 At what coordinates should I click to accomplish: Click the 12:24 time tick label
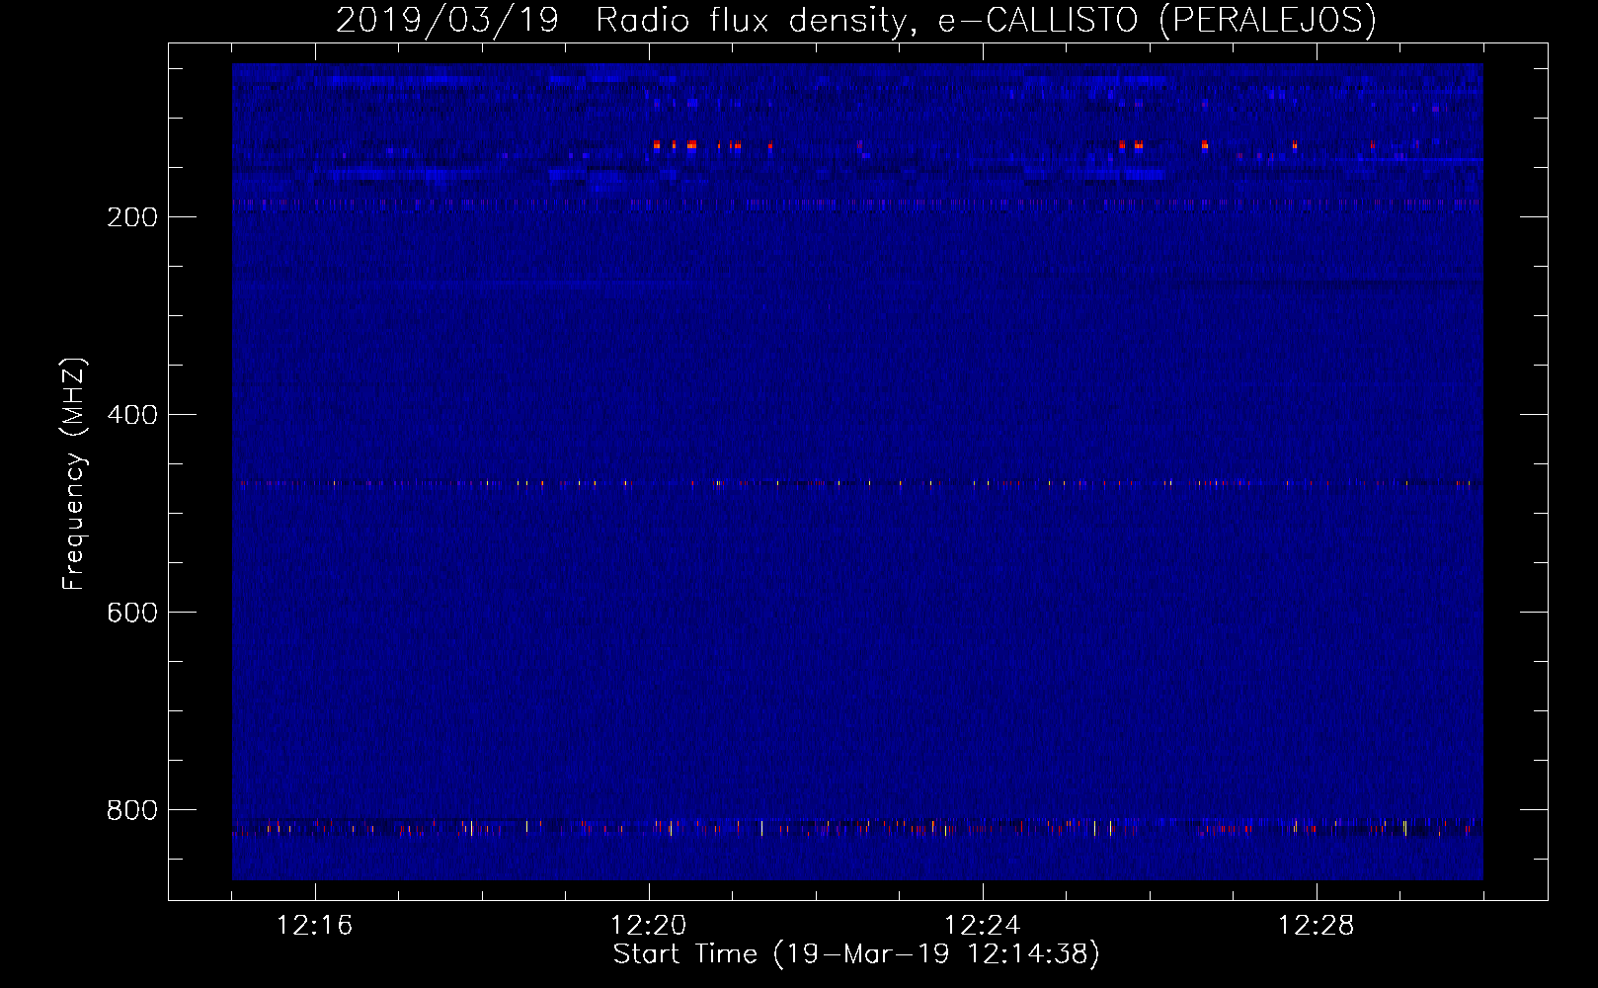(983, 926)
